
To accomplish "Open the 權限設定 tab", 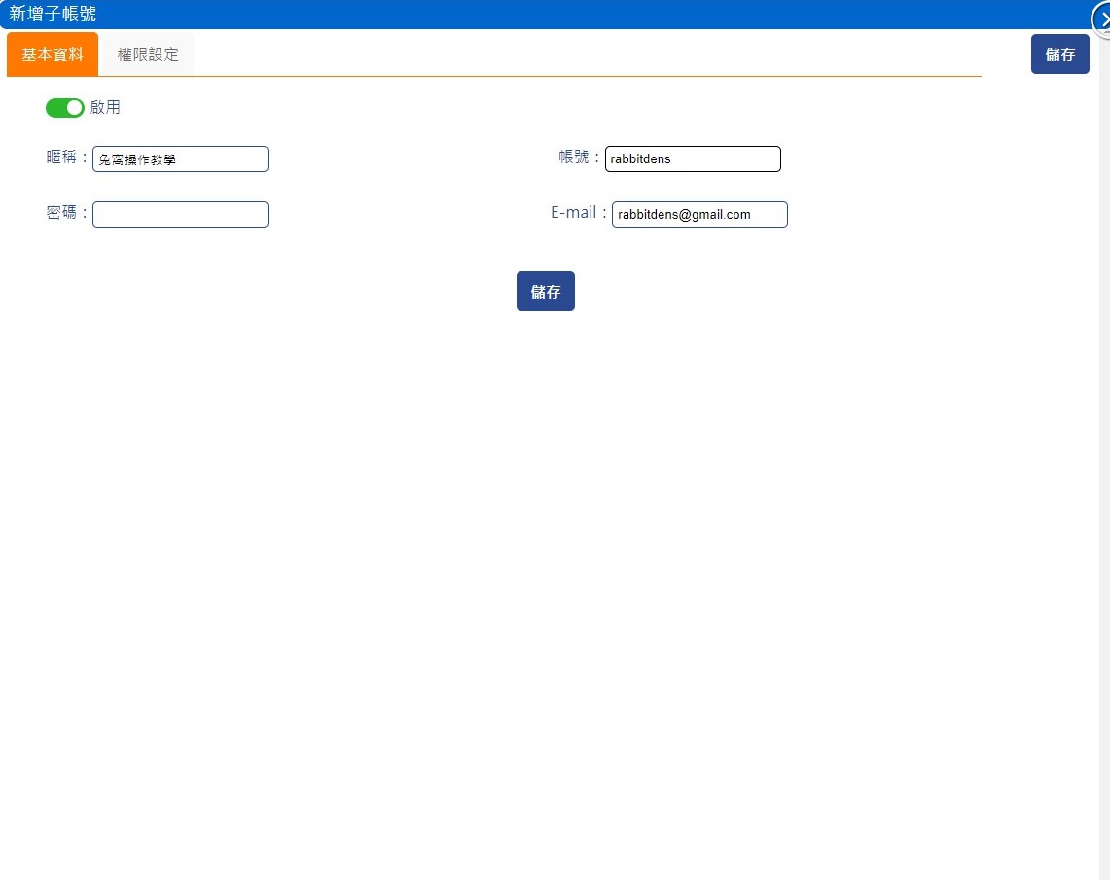I will click(148, 54).
